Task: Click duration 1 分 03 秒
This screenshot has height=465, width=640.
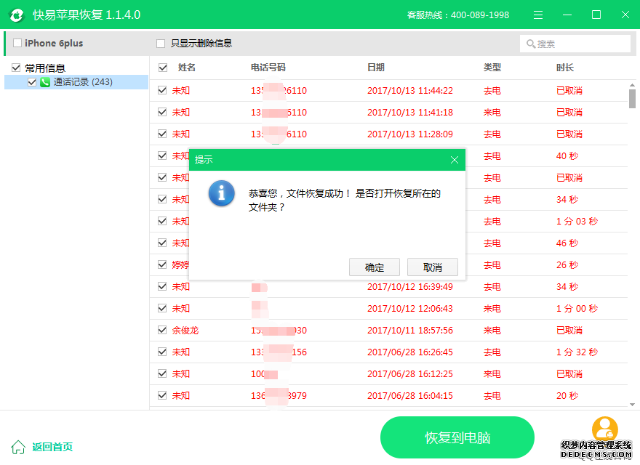Action: click(x=577, y=222)
